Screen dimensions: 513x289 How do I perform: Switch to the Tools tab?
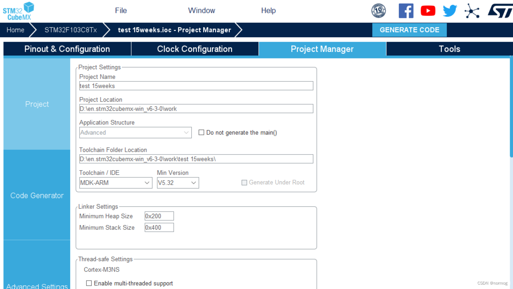point(449,49)
